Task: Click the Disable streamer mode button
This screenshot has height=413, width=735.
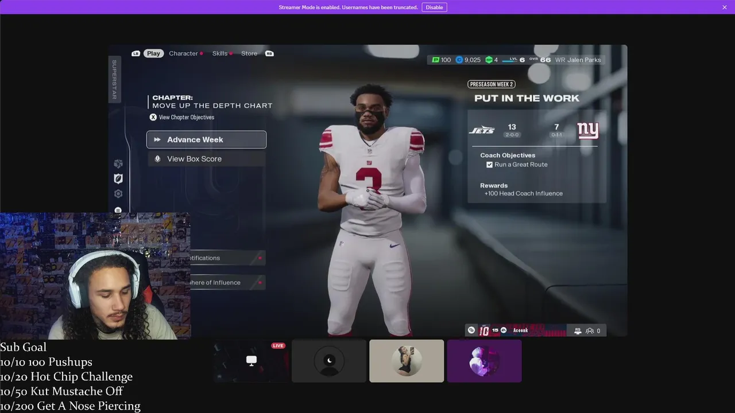Action: point(434,7)
